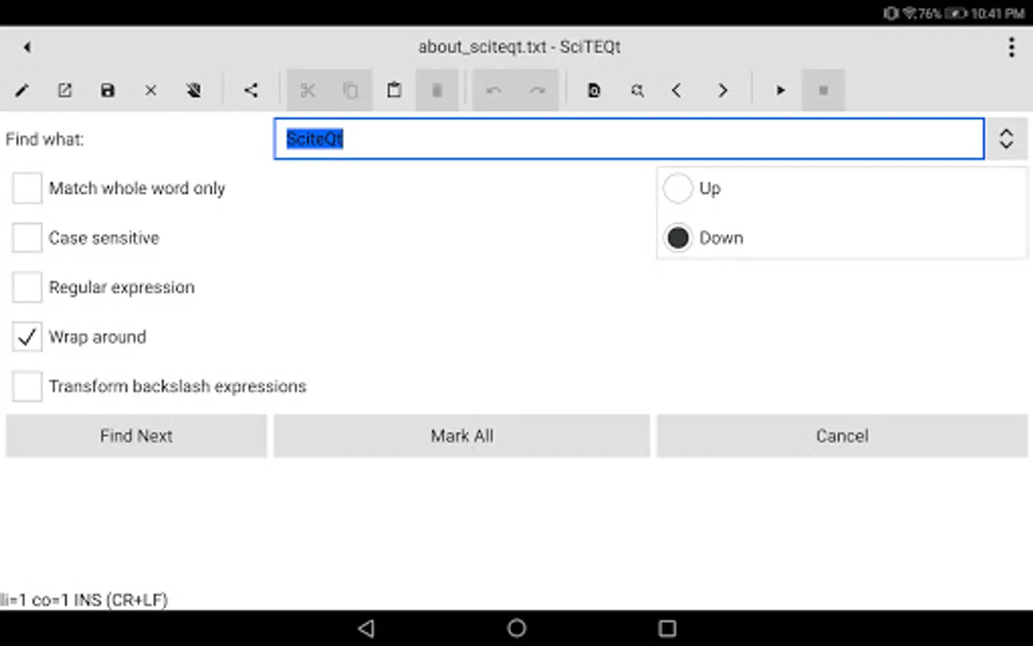The image size is (1033, 646).
Task: Click the Find Next button
Action: (x=136, y=436)
